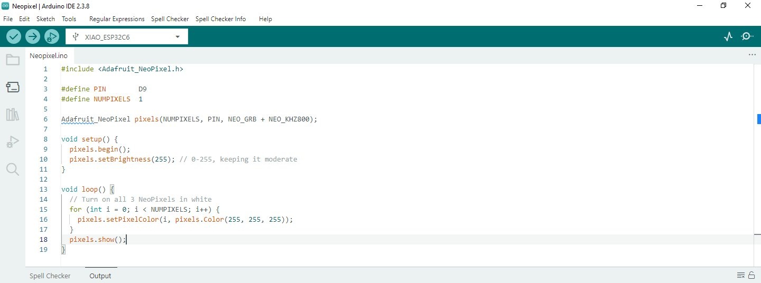This screenshot has height=283, width=761.
Task: Select the Neopixel.ino editor tab
Action: click(49, 55)
